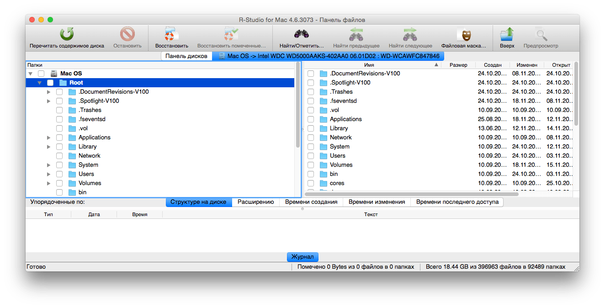Viewport: 605px width, 308px height.
Task: Sort by Времени последнего доступа tab
Action: coord(457,202)
